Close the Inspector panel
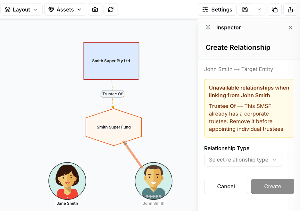Screen dimensions: 300x211 (x=290, y=27)
